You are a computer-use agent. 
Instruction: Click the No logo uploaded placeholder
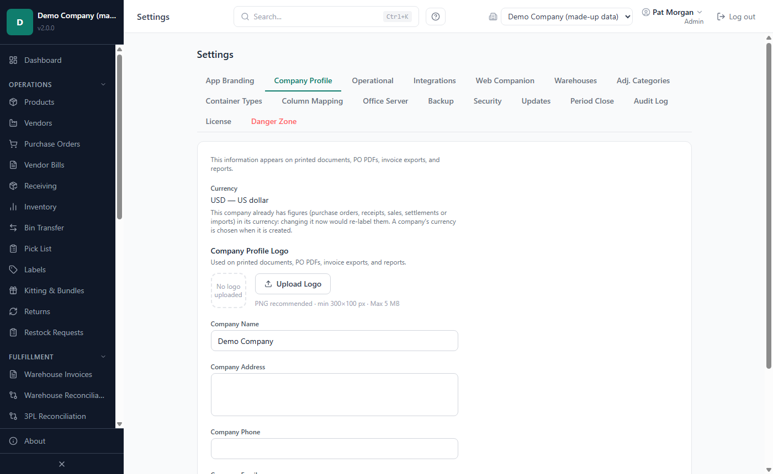(229, 290)
